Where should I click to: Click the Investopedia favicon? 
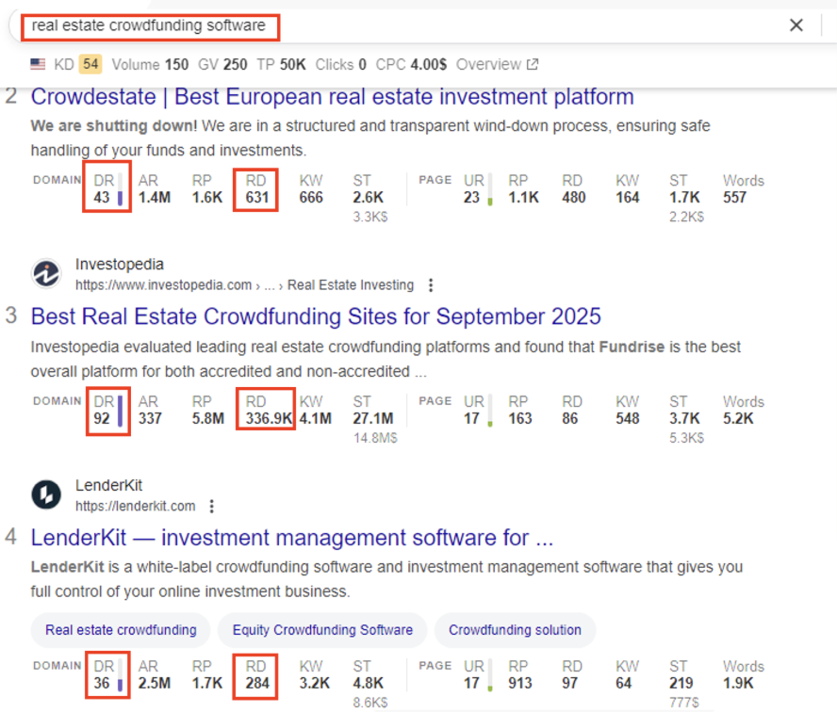[x=46, y=274]
